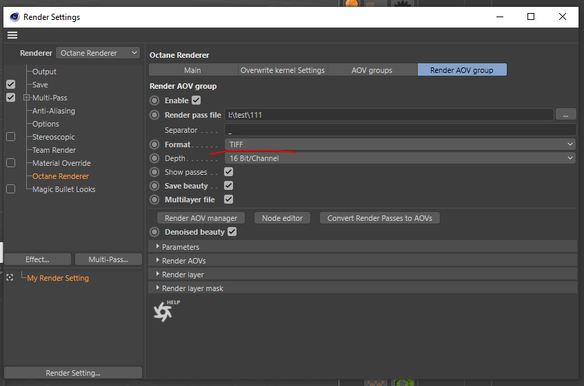Click the animation dot next to Format
This screenshot has height=386, width=584.
154,144
